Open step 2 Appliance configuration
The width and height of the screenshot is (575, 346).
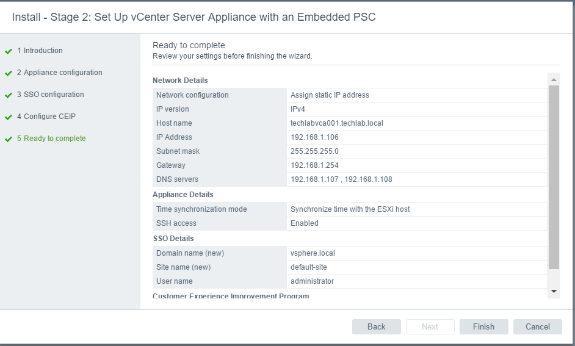(x=59, y=73)
